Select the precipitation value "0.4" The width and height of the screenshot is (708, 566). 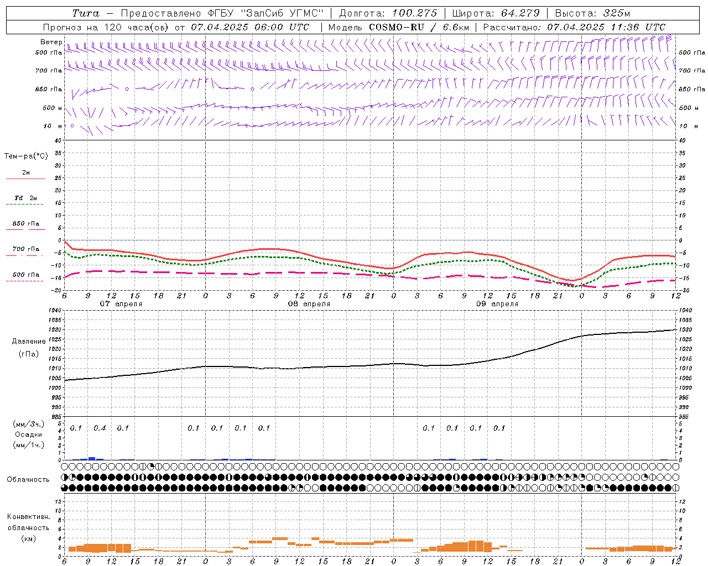pyautogui.click(x=100, y=428)
